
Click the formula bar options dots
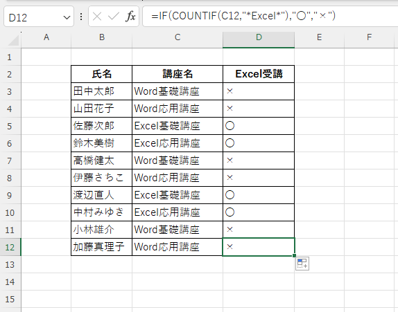click(x=81, y=17)
